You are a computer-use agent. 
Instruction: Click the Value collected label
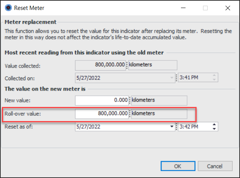pos(22,66)
